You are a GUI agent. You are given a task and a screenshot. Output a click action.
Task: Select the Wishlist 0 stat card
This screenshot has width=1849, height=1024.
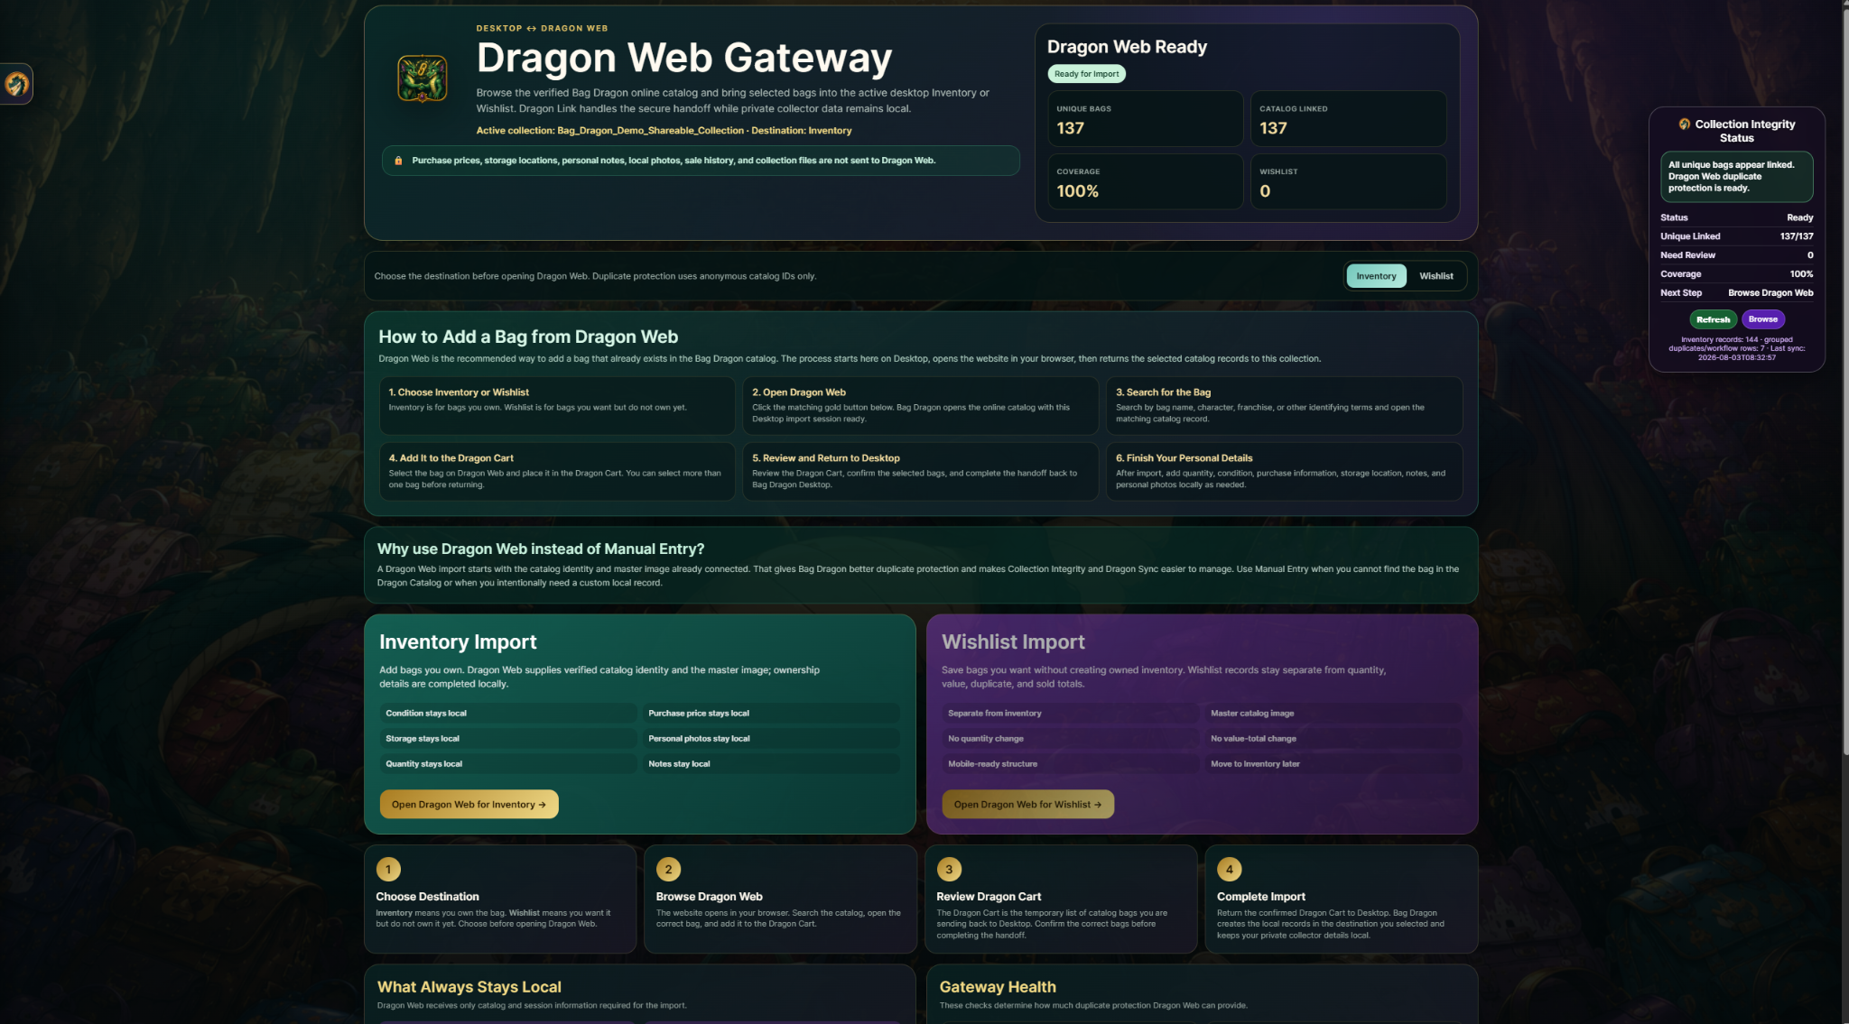pyautogui.click(x=1348, y=181)
